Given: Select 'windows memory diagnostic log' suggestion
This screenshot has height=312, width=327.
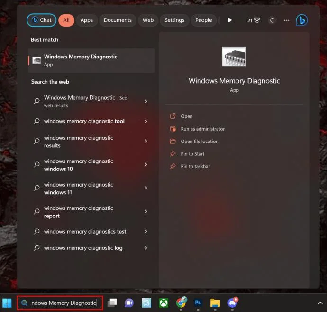Looking at the screenshot, I should pos(91,248).
